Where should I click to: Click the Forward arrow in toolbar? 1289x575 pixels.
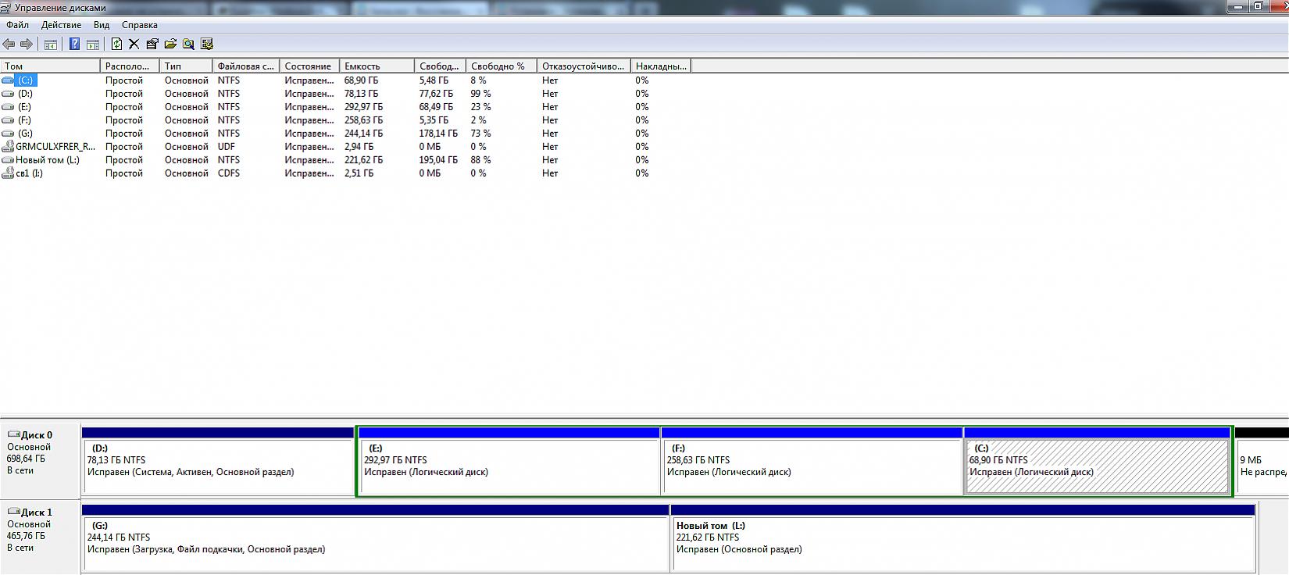click(27, 45)
